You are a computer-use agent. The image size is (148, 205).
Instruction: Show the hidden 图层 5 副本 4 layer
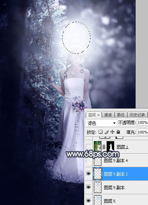89,160
